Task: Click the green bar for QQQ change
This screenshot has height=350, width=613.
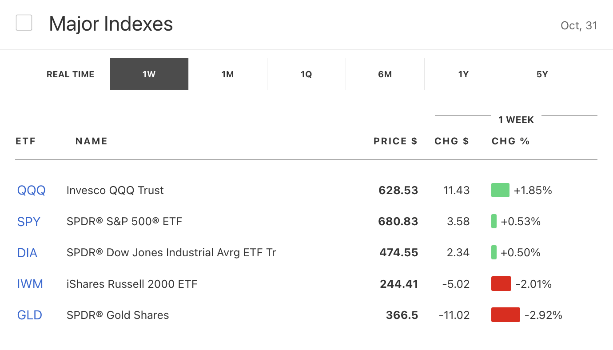Action: [x=500, y=191]
